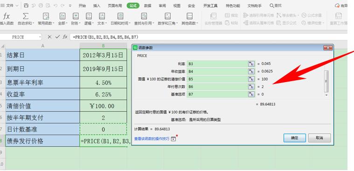This screenshot has width=354, height=171.
Task: Click the Redo arrow icon
Action: pyautogui.click(x=62, y=6)
